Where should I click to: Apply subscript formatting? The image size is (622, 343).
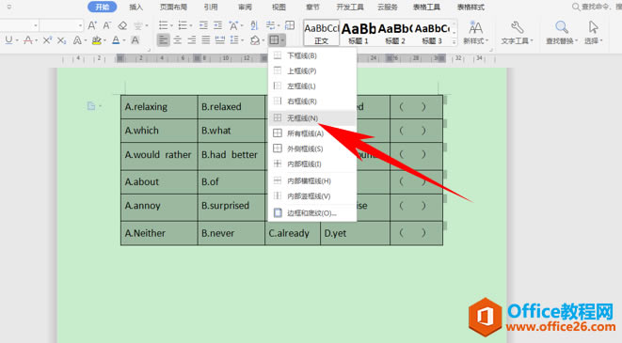[x=61, y=40]
